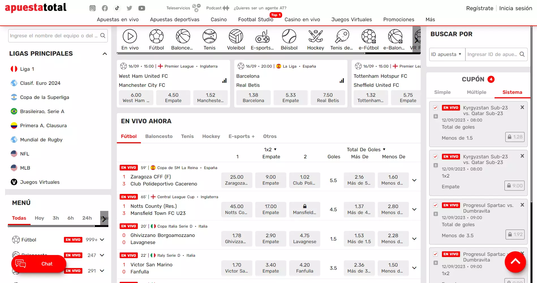Open the YouTube social icon
Viewport: 537px width, 283px height.
pos(142,8)
